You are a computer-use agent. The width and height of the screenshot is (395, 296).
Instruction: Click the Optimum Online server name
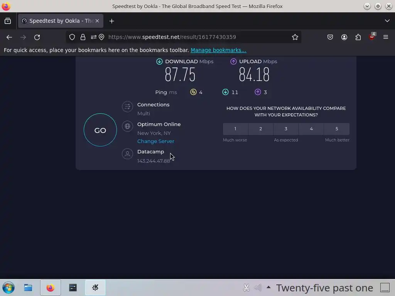coord(159,124)
